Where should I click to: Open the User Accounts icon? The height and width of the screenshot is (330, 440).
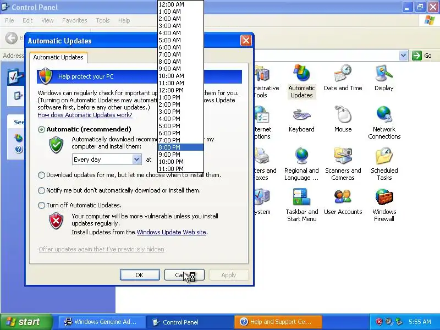coord(343,201)
